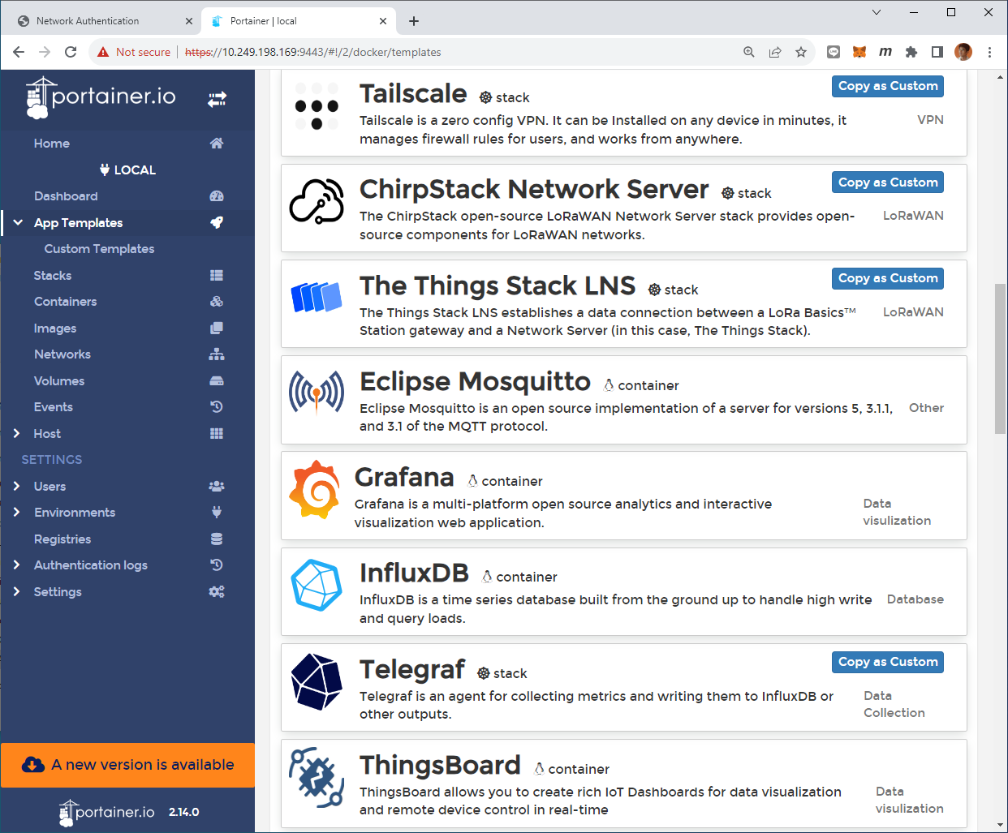Click the Environments plug icon
This screenshot has height=833, width=1008.
pyautogui.click(x=217, y=513)
